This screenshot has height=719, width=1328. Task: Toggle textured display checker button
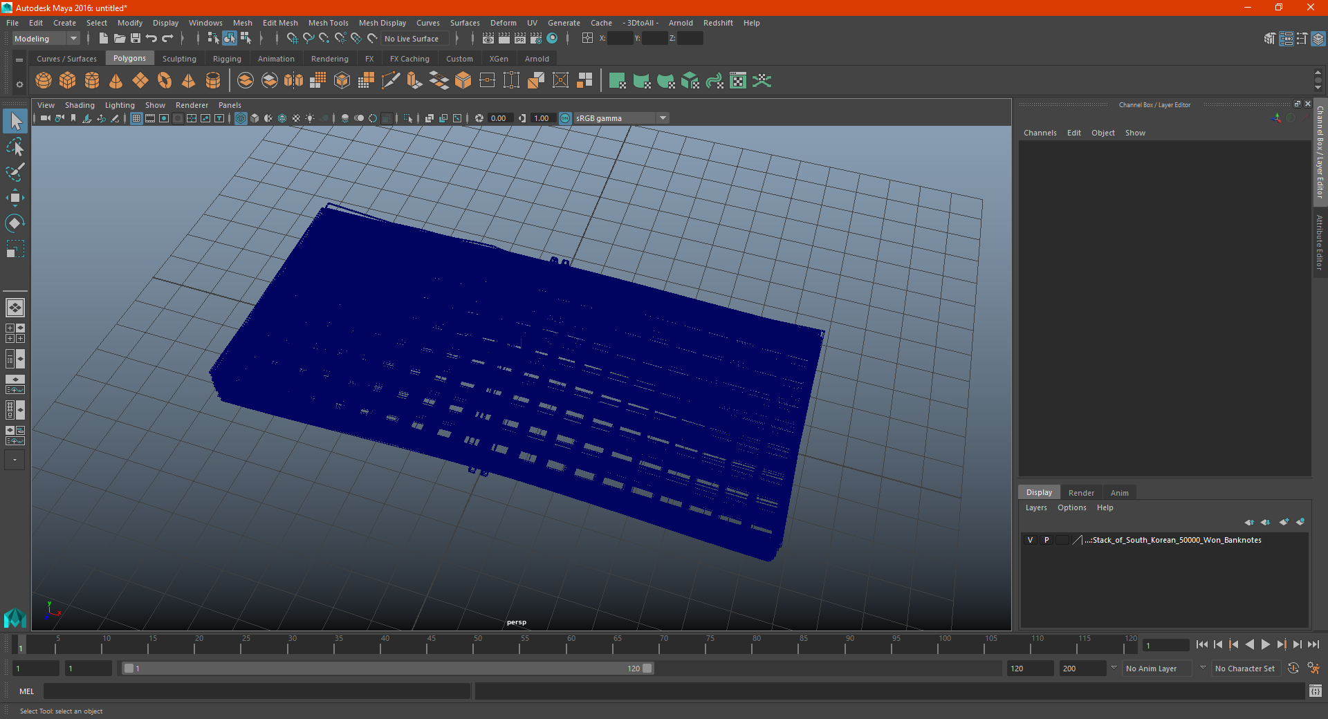coord(296,118)
